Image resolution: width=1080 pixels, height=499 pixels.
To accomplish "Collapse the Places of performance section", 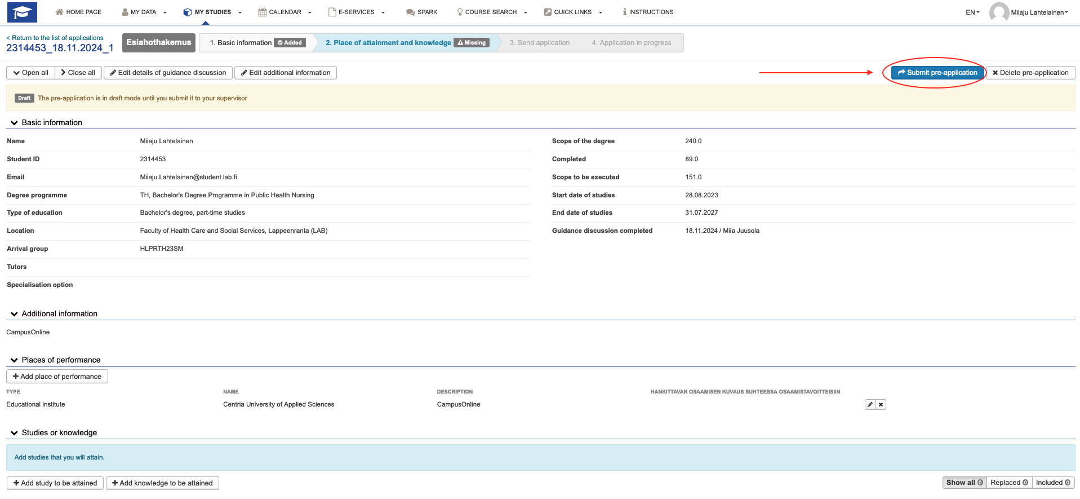I will click(15, 360).
